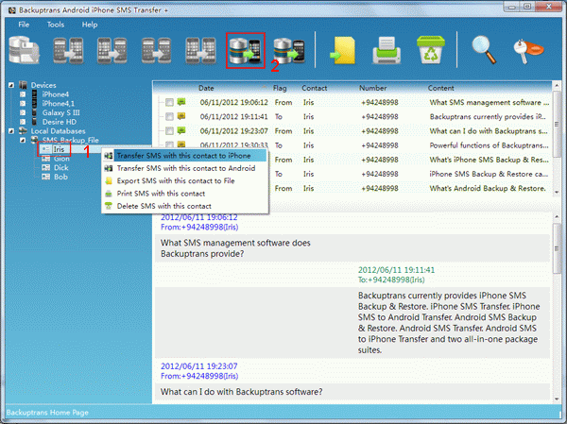Click the contact card icon beside Bob

(x=45, y=177)
